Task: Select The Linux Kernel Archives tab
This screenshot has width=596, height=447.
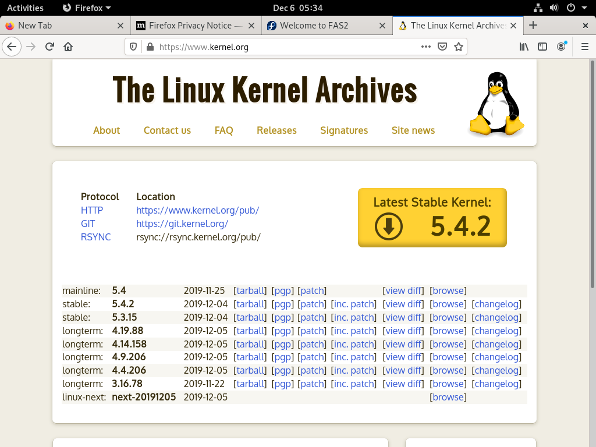Action: [x=458, y=26]
